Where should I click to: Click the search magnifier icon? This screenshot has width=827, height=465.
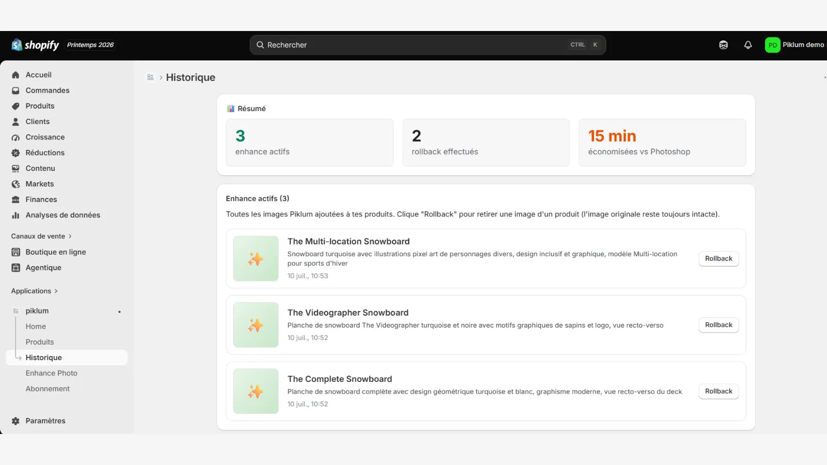(x=261, y=45)
